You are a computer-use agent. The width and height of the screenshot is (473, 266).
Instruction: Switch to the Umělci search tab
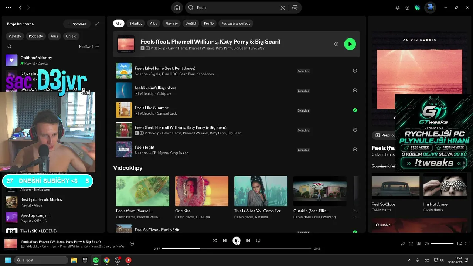click(191, 23)
